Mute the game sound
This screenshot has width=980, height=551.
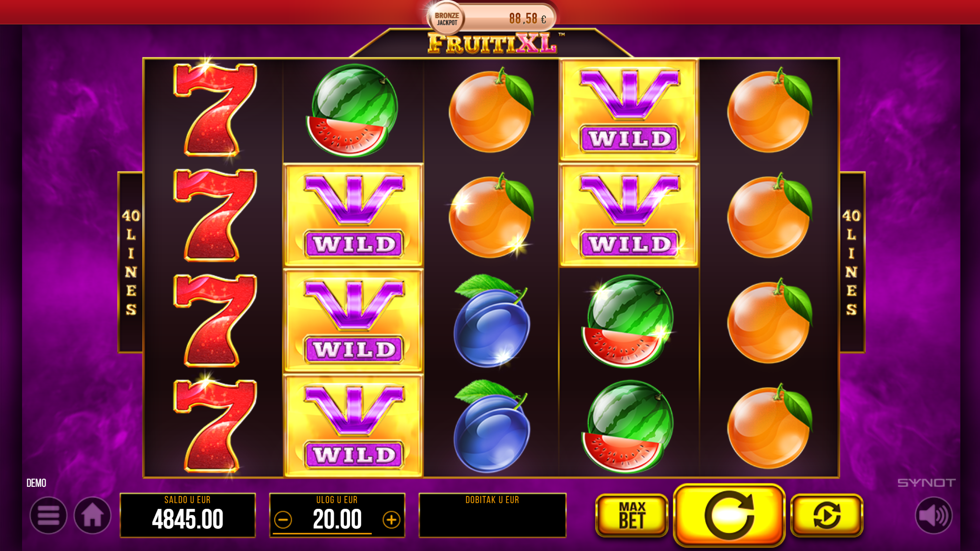[x=933, y=516]
